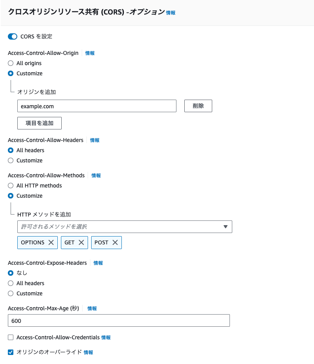Image resolution: width=314 pixels, height=364 pixels.
Task: Select Customize under Access-Control-Expose-Headers
Action: click(11, 293)
